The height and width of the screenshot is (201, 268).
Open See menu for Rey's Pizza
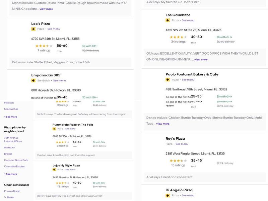pos(182,144)
